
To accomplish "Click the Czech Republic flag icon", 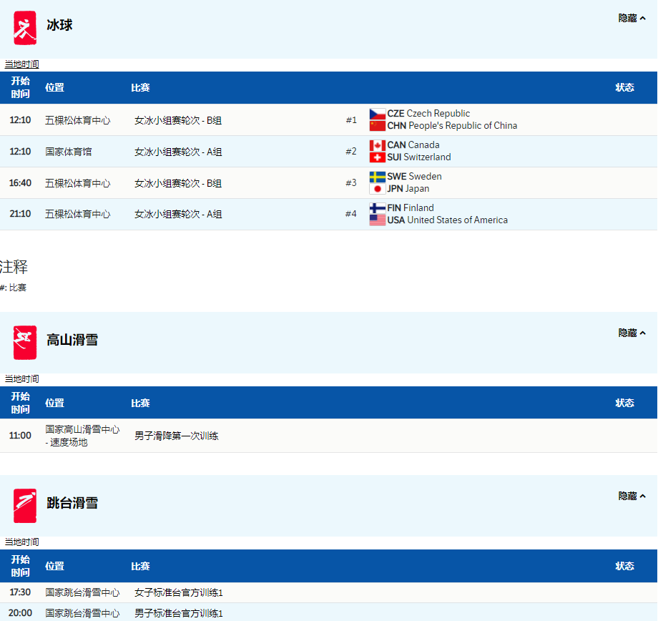I will coord(378,114).
